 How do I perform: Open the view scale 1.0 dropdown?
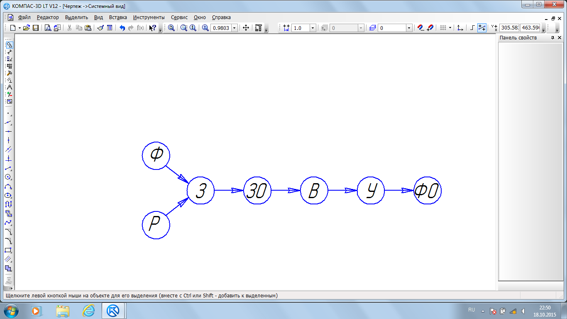click(x=313, y=28)
